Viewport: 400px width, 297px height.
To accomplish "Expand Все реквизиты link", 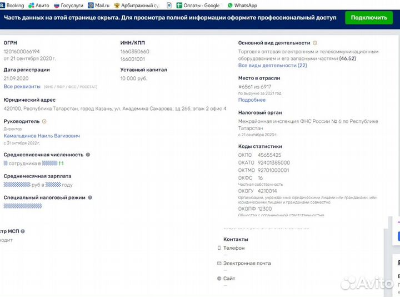I will pyautogui.click(x=22, y=86).
